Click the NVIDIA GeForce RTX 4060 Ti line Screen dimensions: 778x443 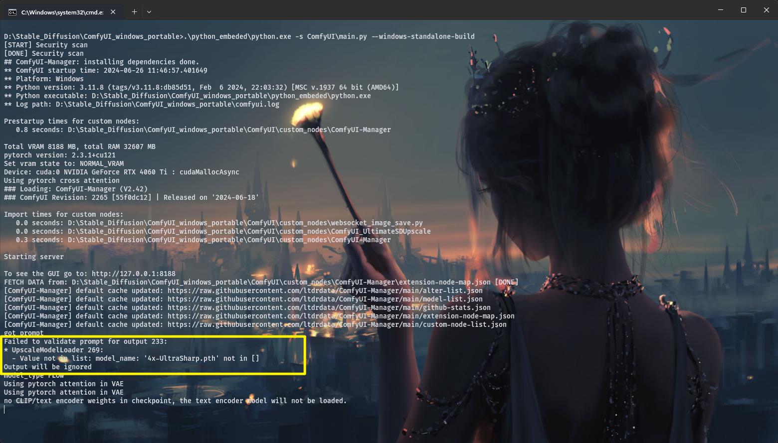pyautogui.click(x=122, y=172)
